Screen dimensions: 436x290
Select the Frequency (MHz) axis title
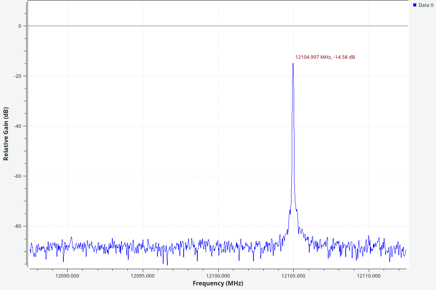[218, 283]
